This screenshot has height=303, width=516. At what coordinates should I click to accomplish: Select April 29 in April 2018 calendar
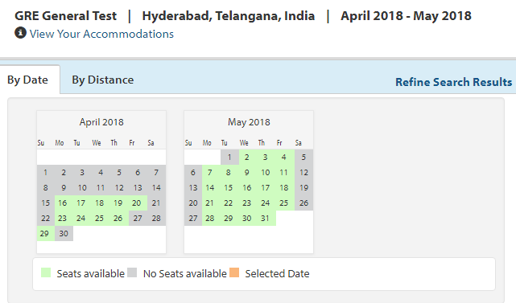click(x=45, y=234)
